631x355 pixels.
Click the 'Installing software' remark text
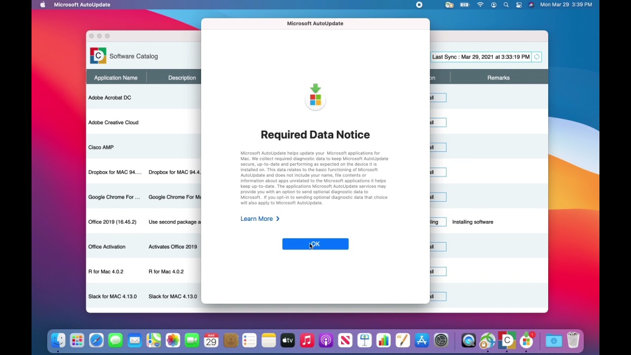pos(473,222)
